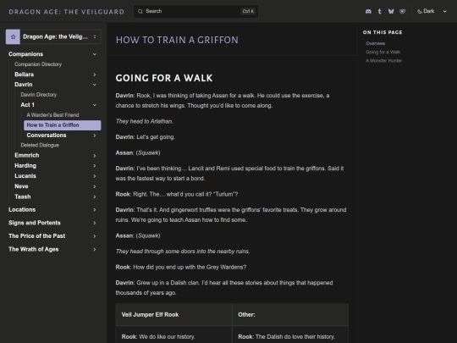The image size is (457, 343).
Task: Expand the Bellara chevron
Action: [x=95, y=75]
